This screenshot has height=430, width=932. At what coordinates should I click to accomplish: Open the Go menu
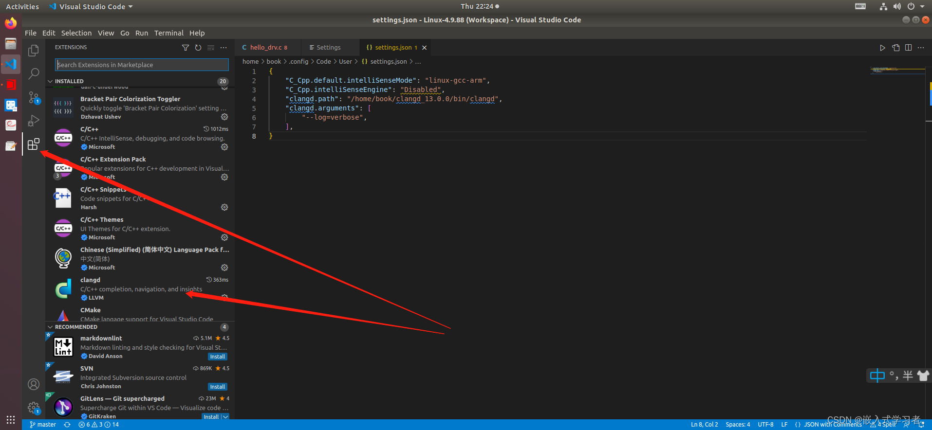pyautogui.click(x=125, y=33)
